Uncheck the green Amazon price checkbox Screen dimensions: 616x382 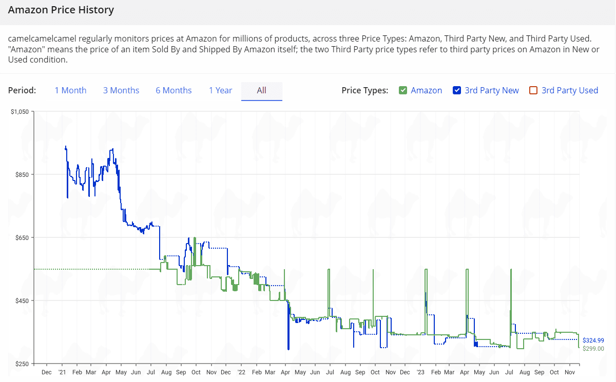tap(403, 91)
